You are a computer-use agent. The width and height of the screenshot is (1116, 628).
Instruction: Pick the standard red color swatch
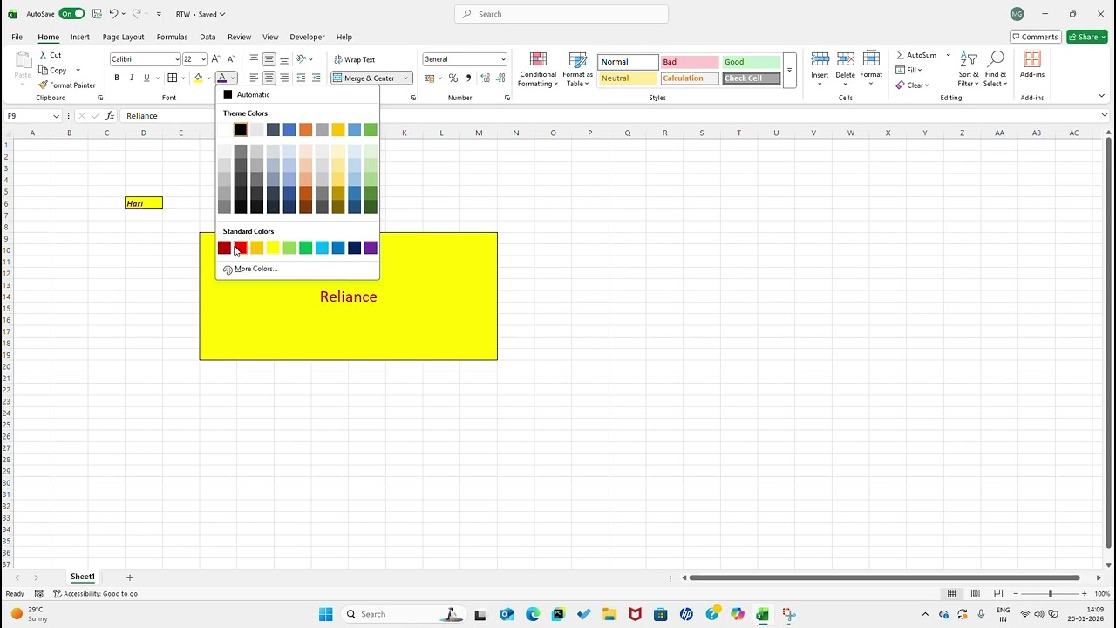[241, 248]
